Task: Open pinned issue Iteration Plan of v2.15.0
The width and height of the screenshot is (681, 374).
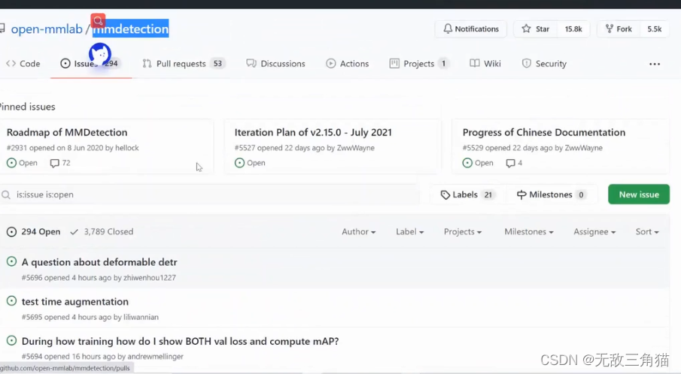Action: 313,132
